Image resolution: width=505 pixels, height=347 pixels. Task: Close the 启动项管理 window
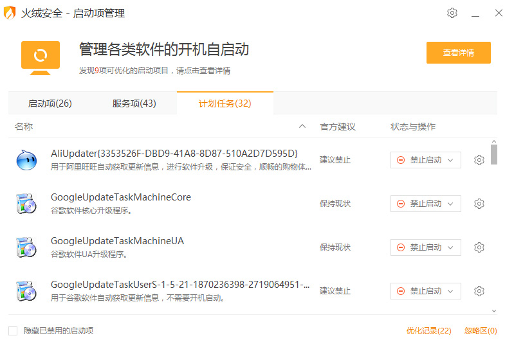tap(499, 13)
